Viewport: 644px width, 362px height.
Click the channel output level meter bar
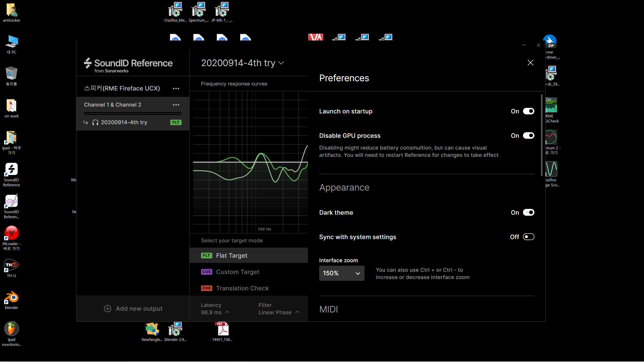133,113
